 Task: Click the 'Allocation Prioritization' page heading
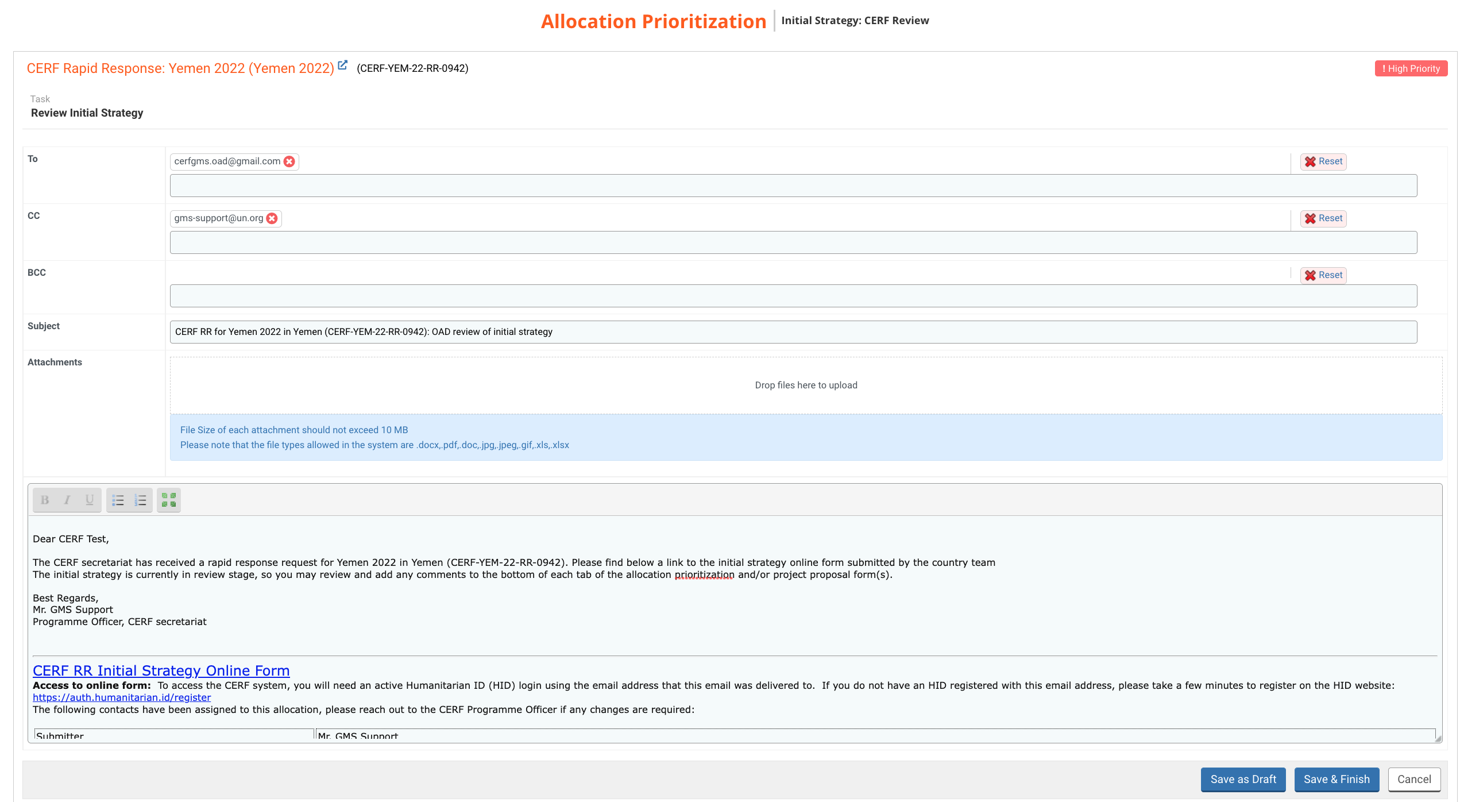654,21
